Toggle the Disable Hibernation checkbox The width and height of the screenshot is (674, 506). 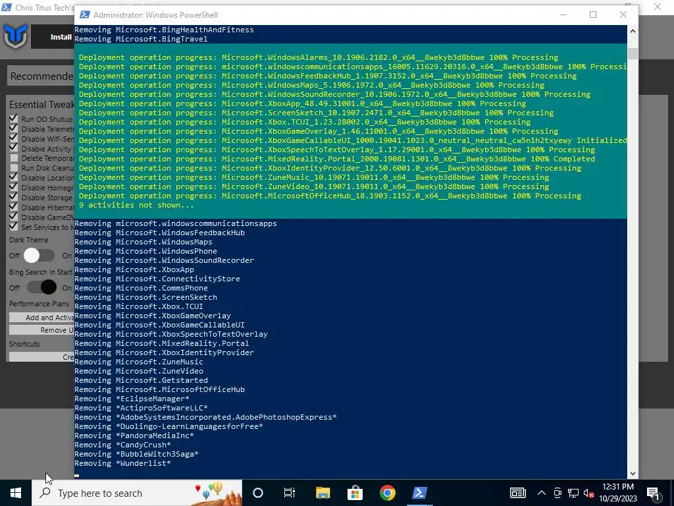click(14, 207)
